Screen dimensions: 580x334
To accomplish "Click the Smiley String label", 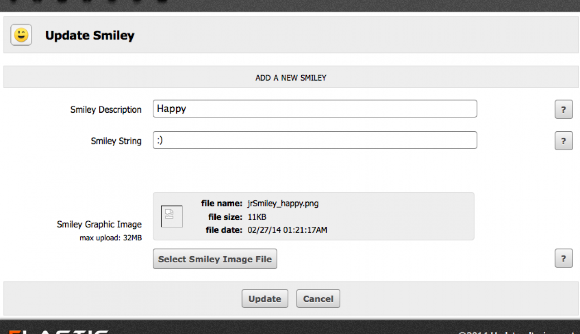I will point(116,141).
